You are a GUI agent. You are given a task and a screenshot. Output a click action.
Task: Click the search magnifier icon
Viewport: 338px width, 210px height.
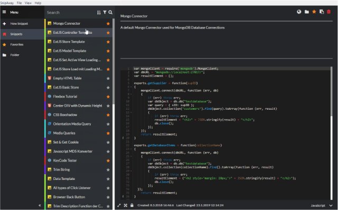110,12
